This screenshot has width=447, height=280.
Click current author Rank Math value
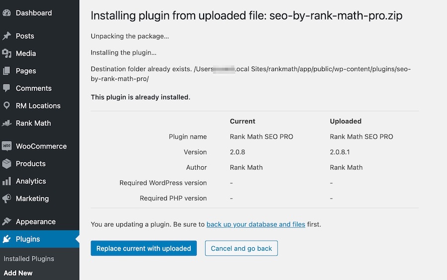246,167
